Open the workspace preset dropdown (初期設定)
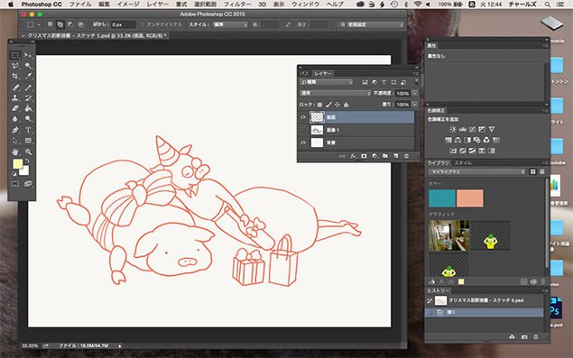573x358 pixels. coord(375,24)
